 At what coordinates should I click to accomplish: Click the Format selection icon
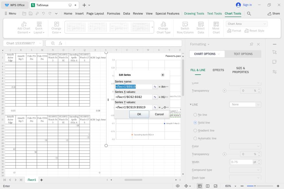click(x=229, y=31)
